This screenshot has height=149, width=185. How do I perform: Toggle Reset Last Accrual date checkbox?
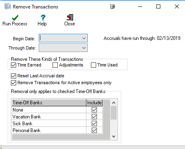(13, 76)
